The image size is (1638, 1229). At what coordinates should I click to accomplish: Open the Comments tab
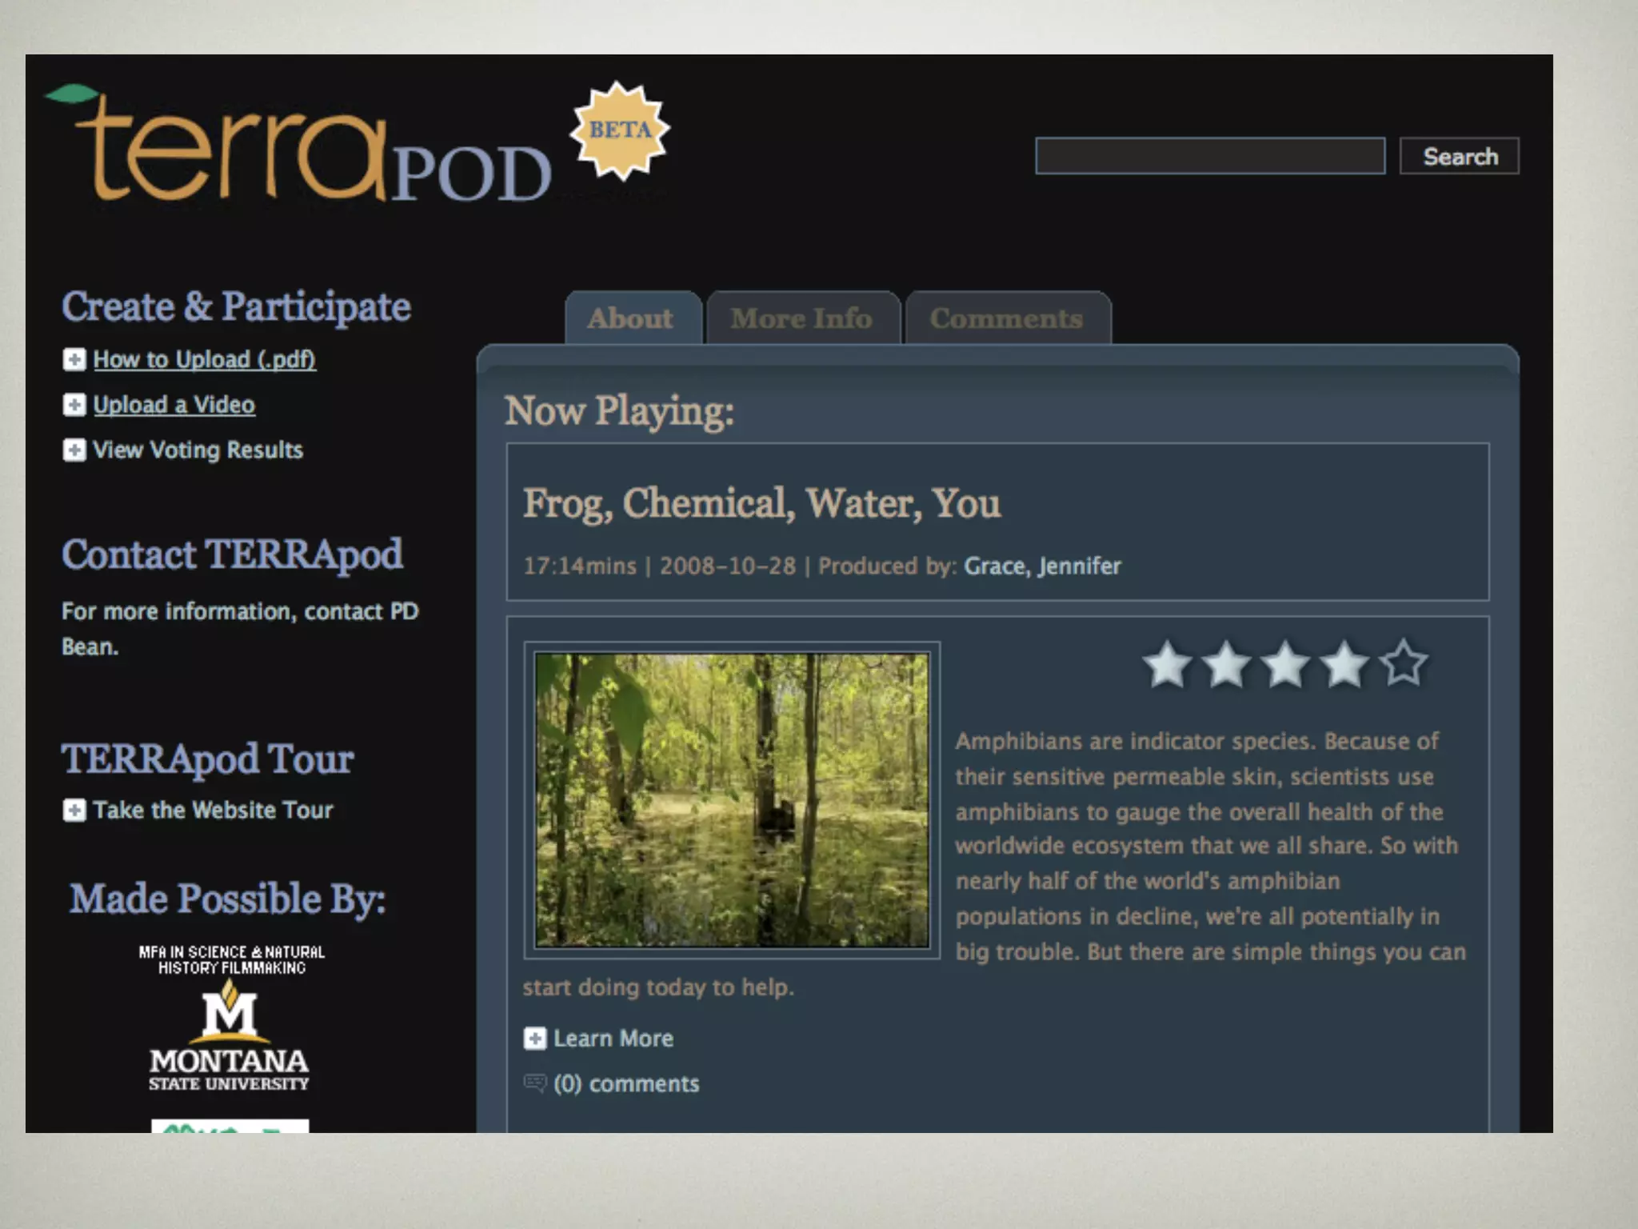coord(1006,318)
